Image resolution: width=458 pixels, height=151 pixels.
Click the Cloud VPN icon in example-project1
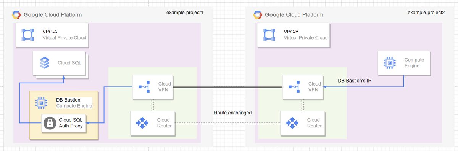click(x=144, y=87)
